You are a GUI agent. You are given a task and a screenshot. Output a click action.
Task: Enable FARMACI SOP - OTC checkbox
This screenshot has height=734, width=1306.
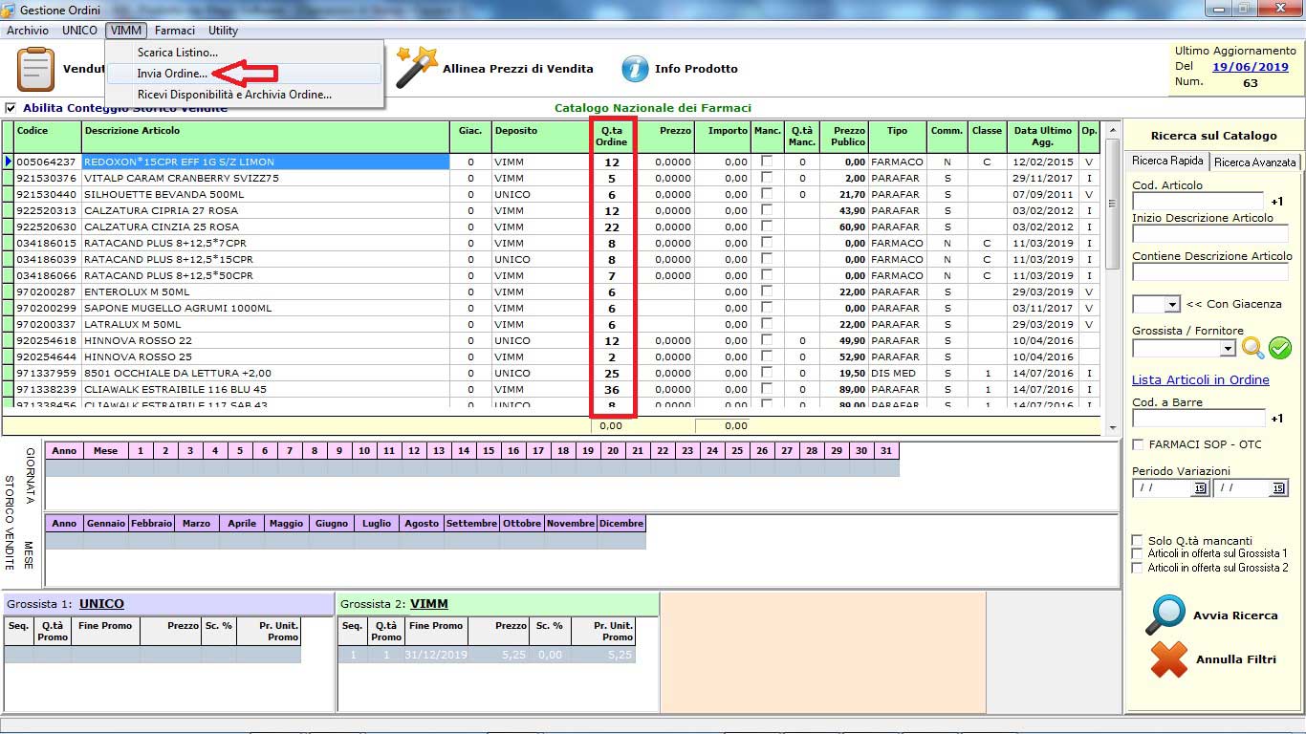[x=1138, y=444]
